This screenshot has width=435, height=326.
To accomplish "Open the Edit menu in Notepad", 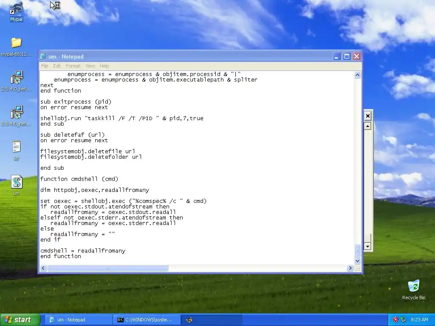I will point(57,66).
